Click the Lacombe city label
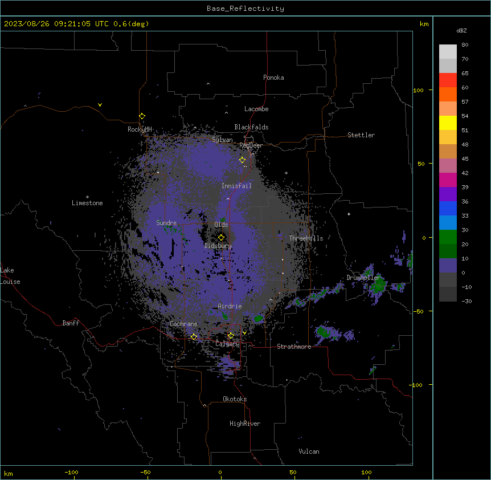This screenshot has width=491, height=480. coord(256,109)
